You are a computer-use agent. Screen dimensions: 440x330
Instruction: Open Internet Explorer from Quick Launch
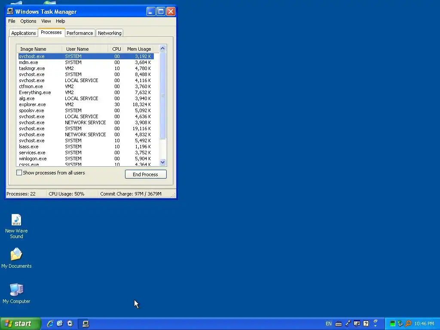coord(50,324)
